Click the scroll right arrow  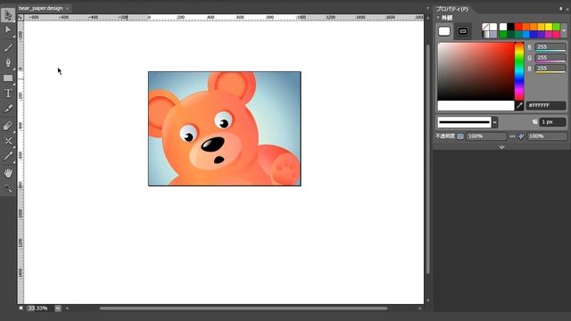[x=420, y=309]
